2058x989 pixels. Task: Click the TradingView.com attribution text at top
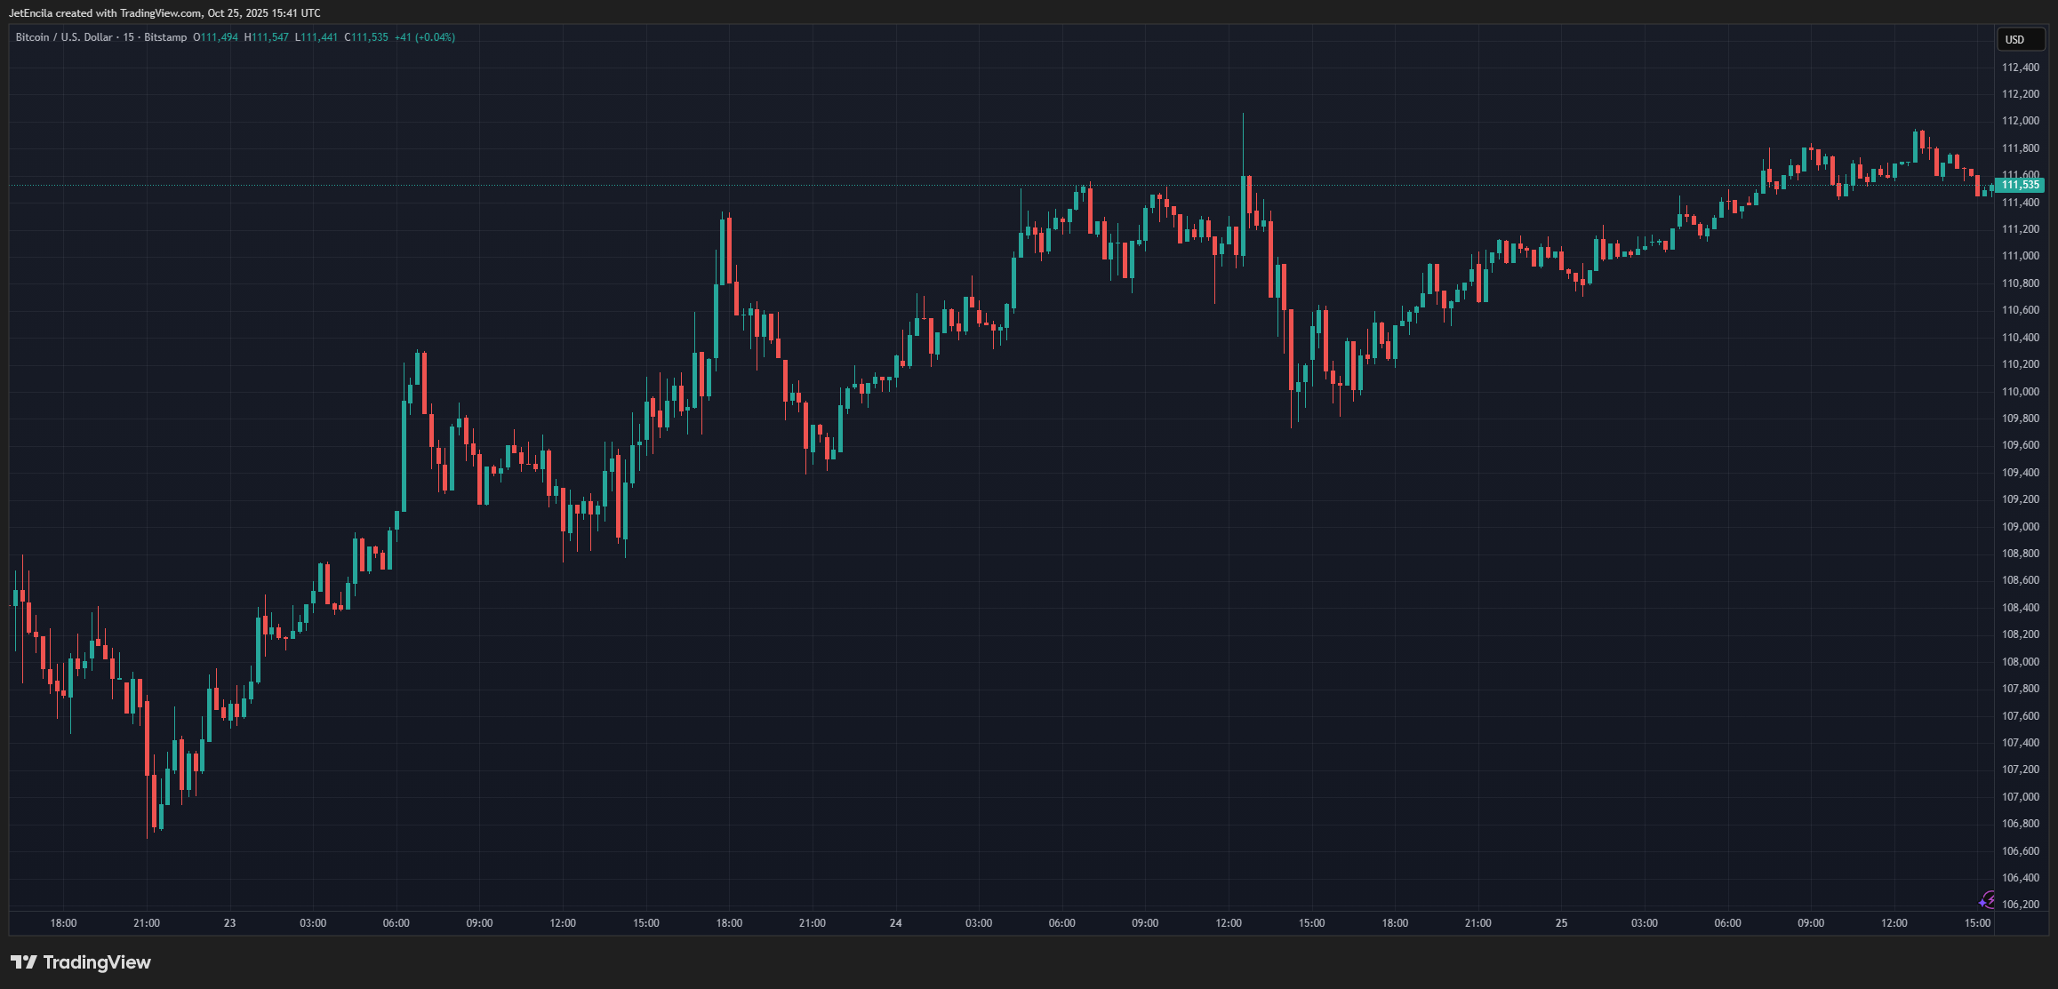[160, 13]
